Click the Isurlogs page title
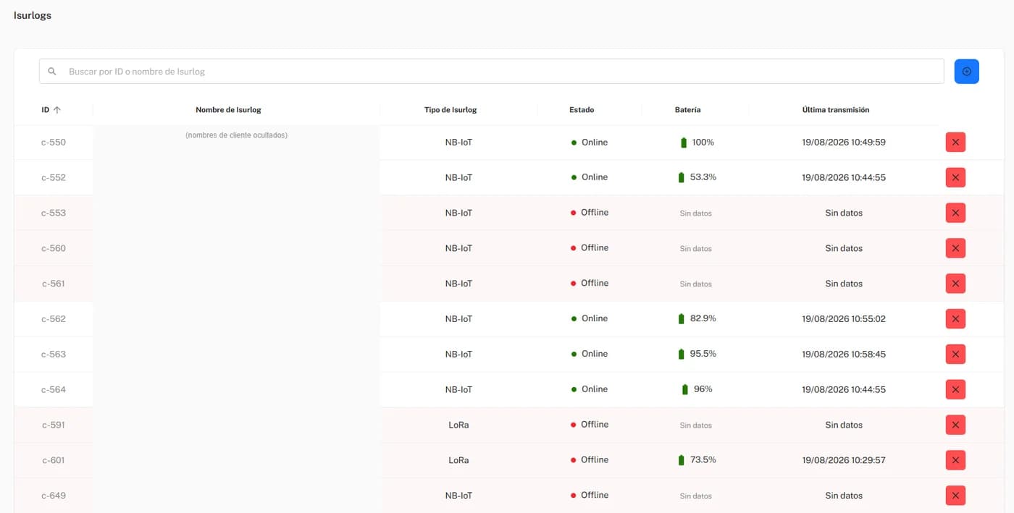 pos(33,15)
